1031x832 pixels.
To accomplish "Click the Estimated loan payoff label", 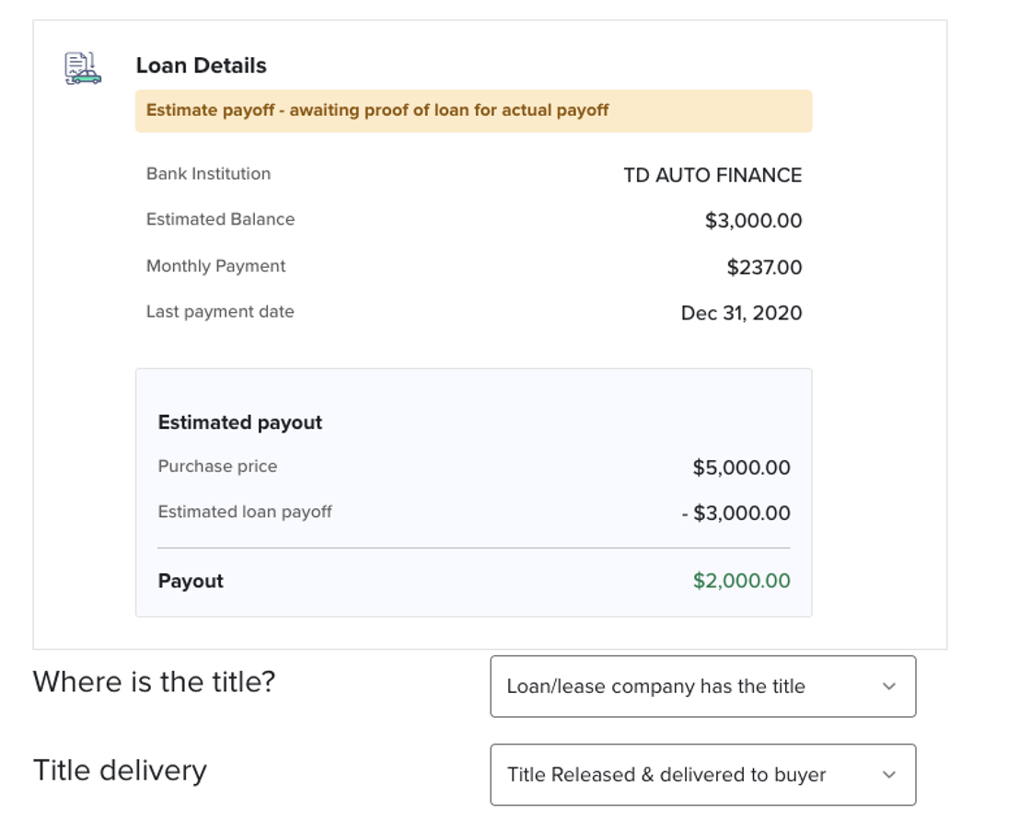I will pyautogui.click(x=245, y=512).
